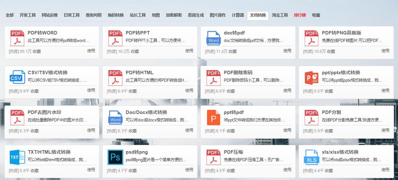Open the PDF去图片水印 title link
This screenshot has height=180, width=398.
(44, 112)
